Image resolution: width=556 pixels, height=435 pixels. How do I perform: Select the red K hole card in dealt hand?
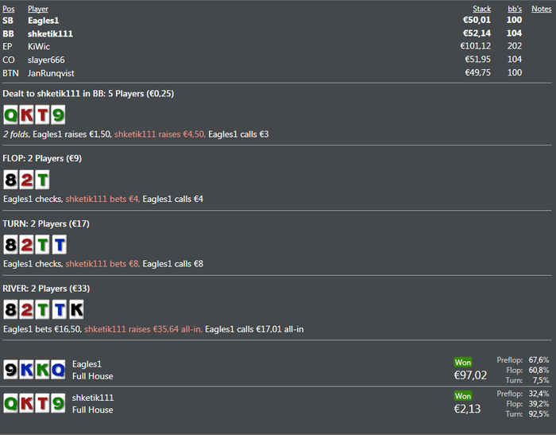(26, 115)
